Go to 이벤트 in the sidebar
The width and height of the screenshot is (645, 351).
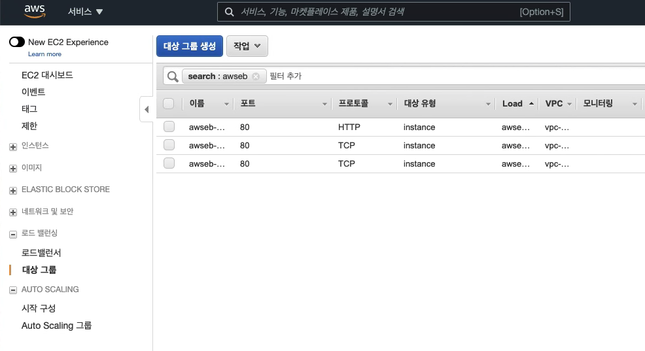(x=33, y=92)
